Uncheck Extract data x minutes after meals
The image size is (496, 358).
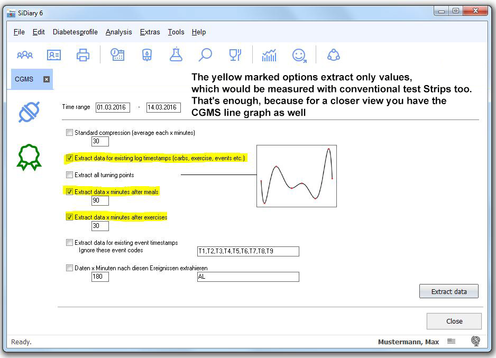(x=70, y=192)
